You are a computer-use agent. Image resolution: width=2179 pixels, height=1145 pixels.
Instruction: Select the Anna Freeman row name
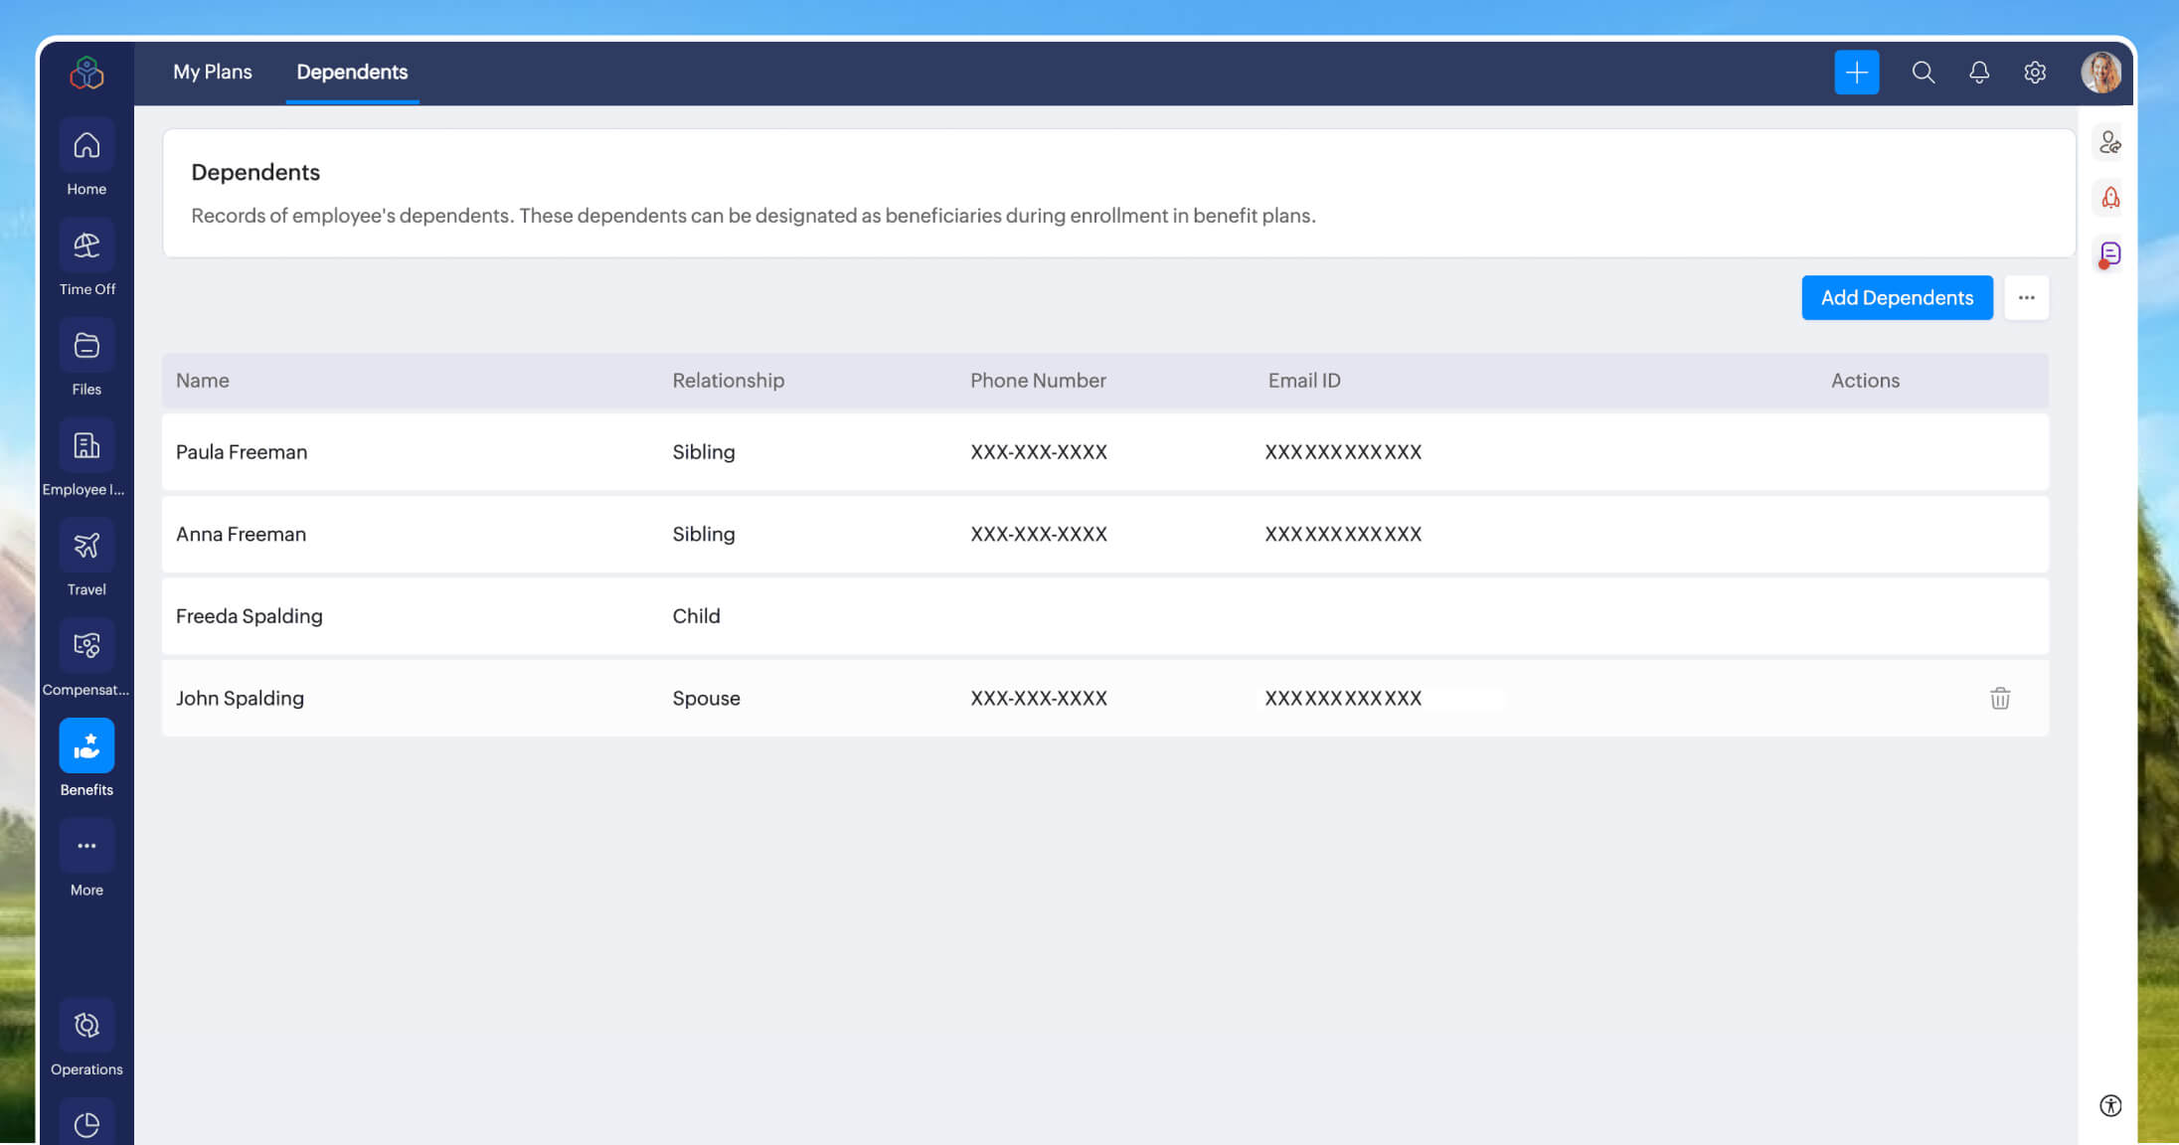[241, 534]
